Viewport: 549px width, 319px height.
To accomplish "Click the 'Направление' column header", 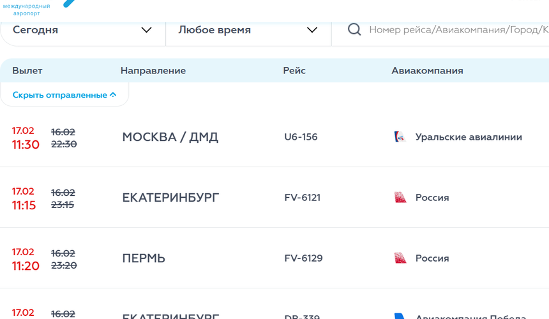I will pos(153,71).
